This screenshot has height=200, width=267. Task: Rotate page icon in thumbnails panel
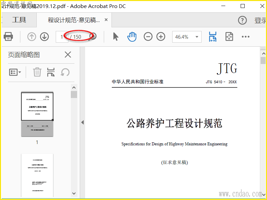65,72
